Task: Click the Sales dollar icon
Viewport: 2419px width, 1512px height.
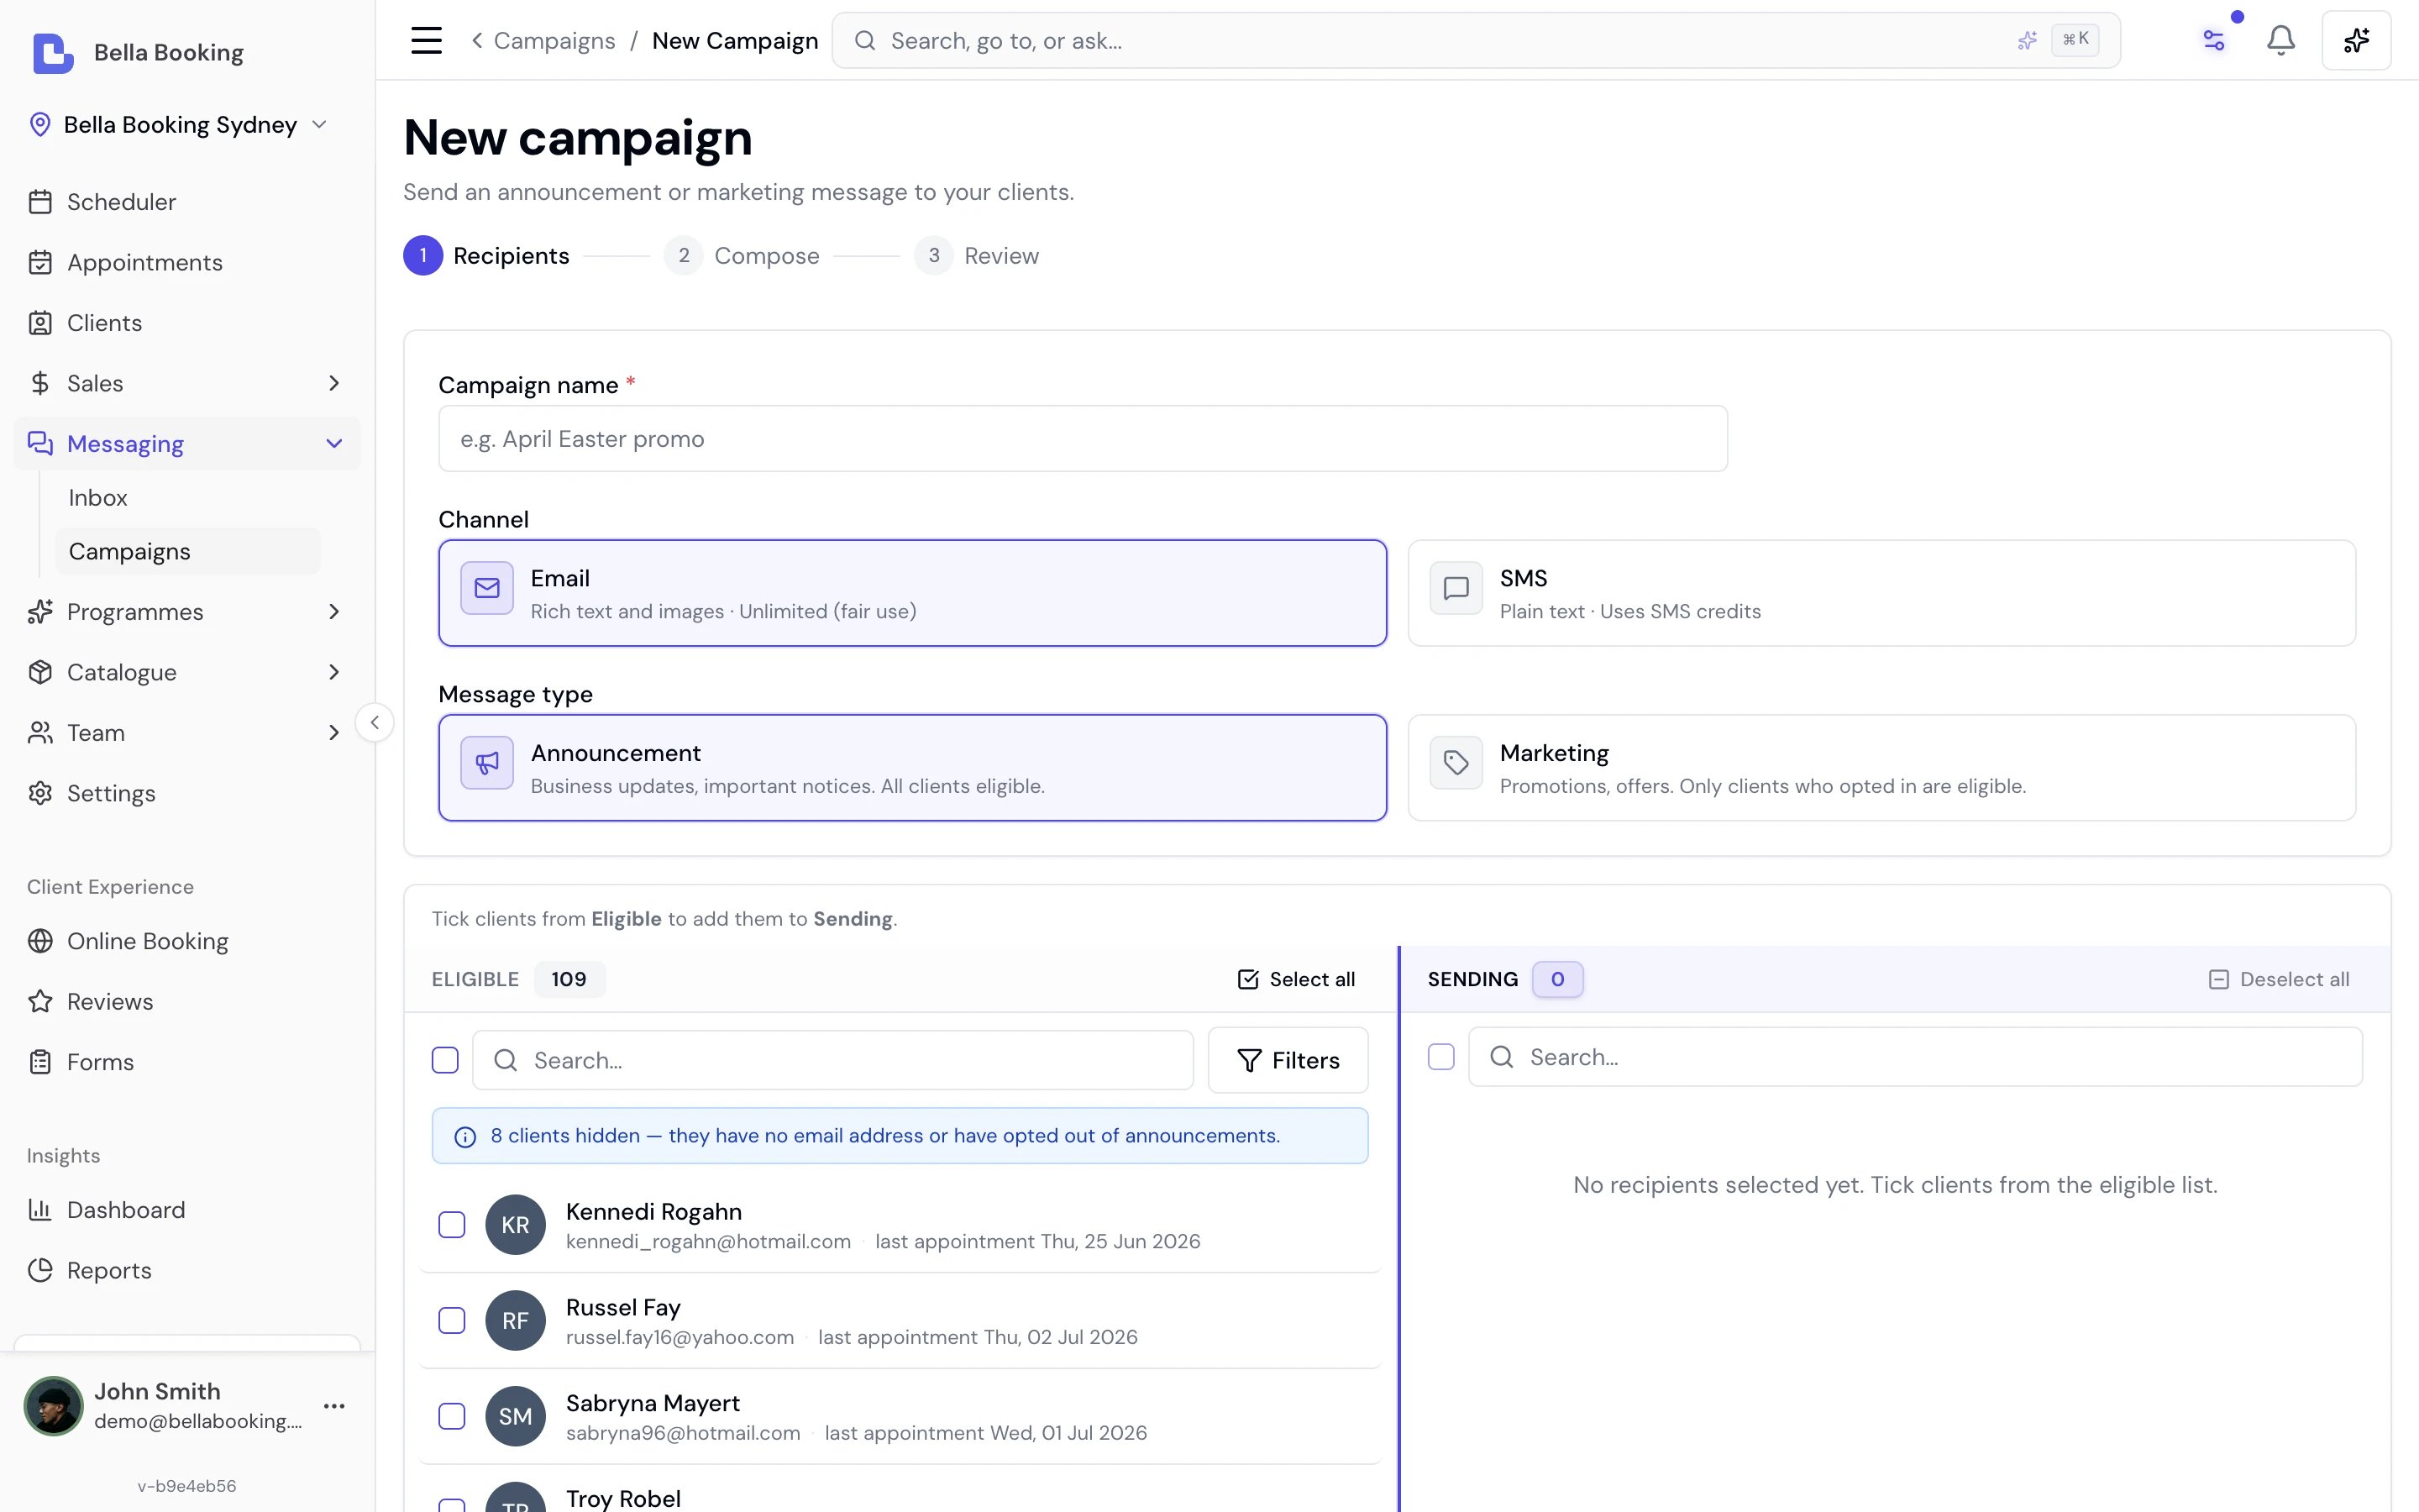Action: click(x=40, y=383)
